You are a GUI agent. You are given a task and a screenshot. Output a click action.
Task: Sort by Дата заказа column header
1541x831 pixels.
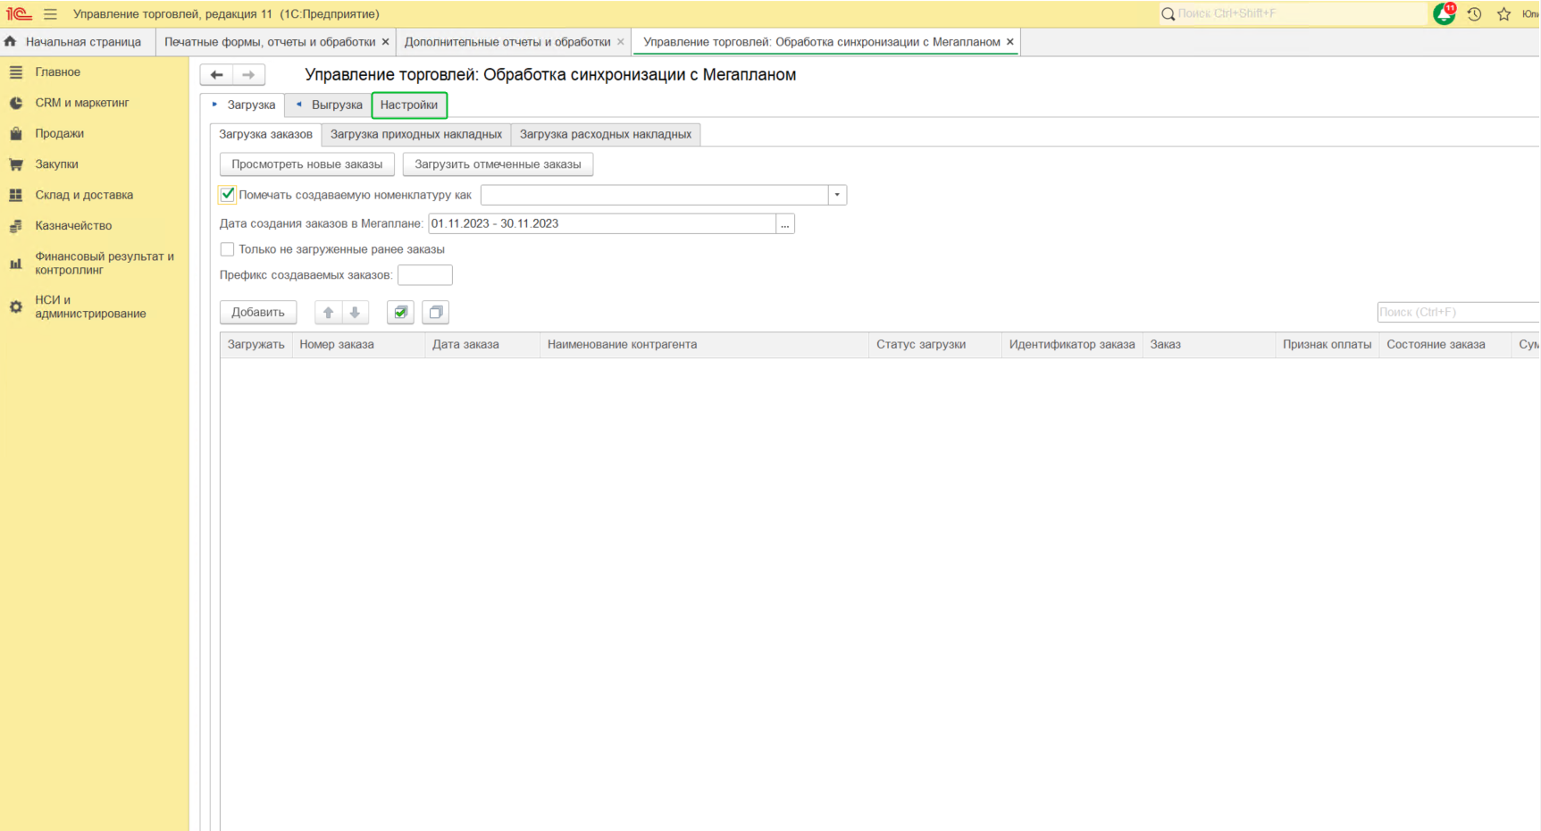483,345
